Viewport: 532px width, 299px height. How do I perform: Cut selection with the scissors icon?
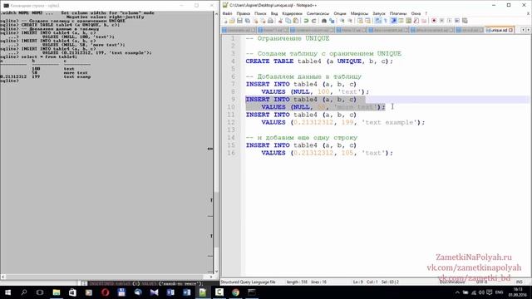281,21
